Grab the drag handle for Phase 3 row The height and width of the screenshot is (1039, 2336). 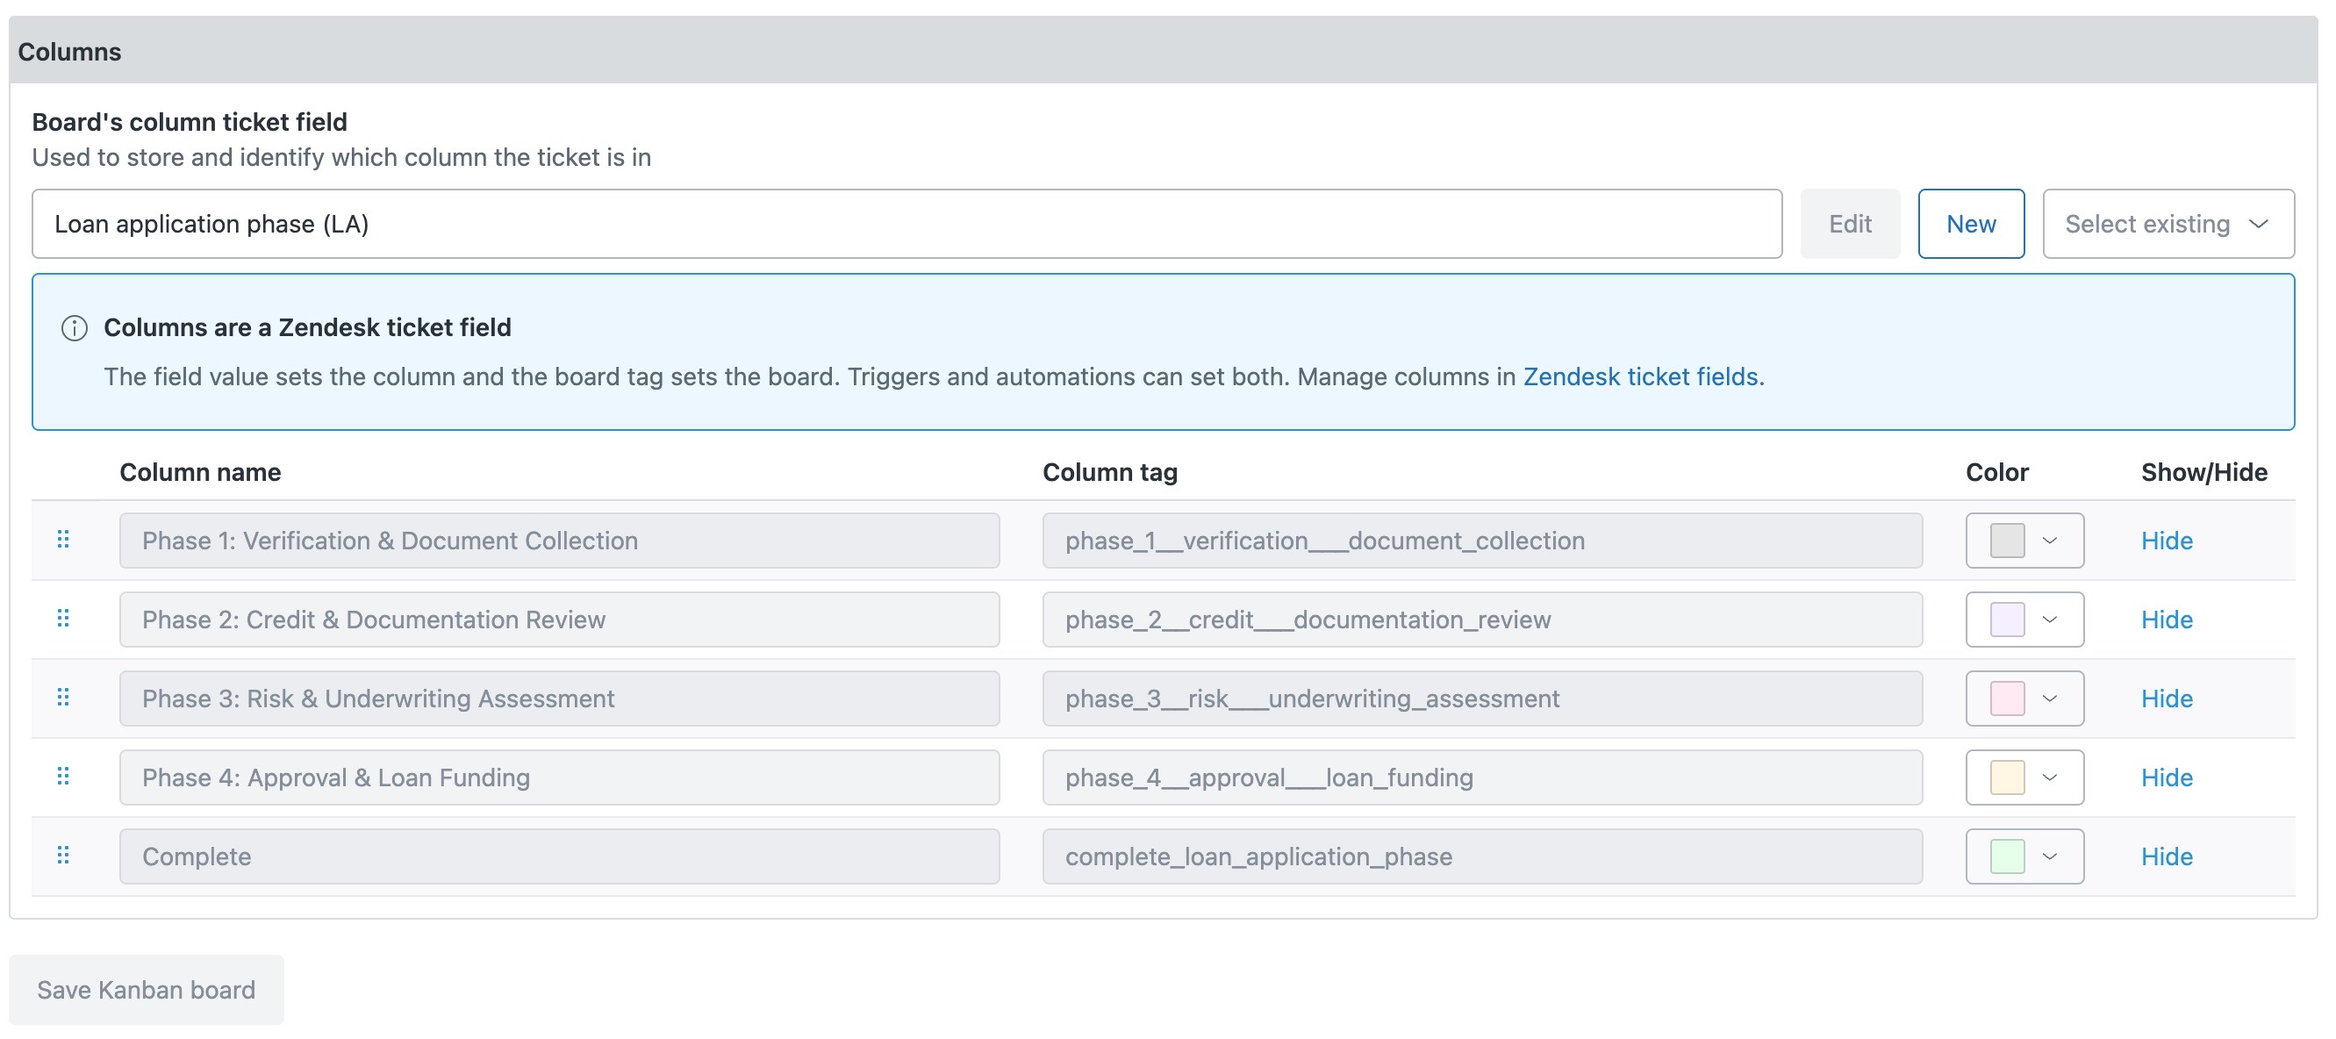(63, 699)
